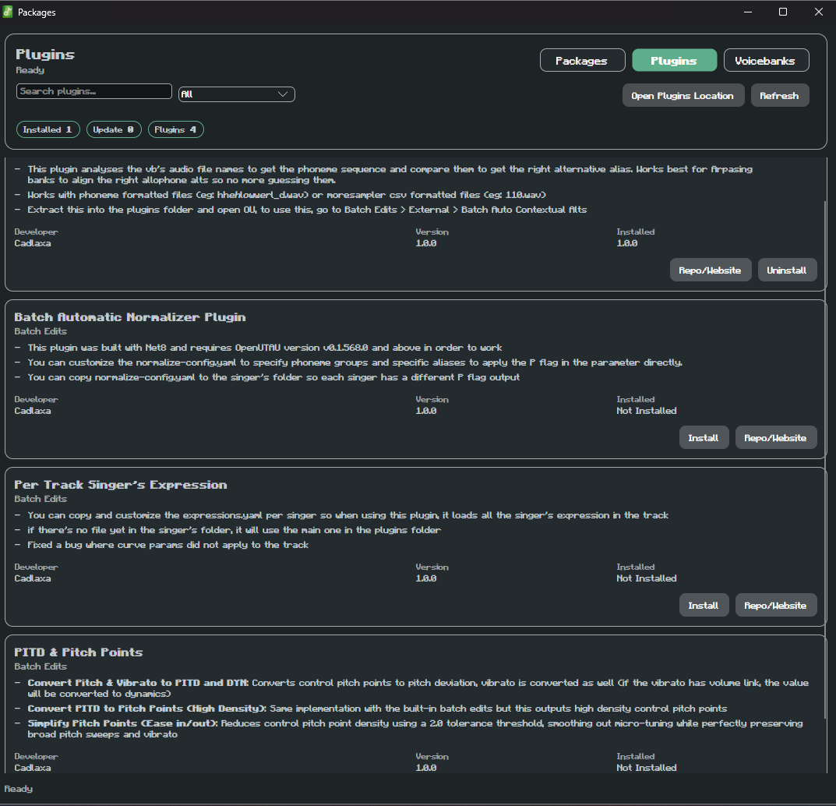The image size is (836, 806).
Task: Click the Plugins heading text
Action: (45, 55)
